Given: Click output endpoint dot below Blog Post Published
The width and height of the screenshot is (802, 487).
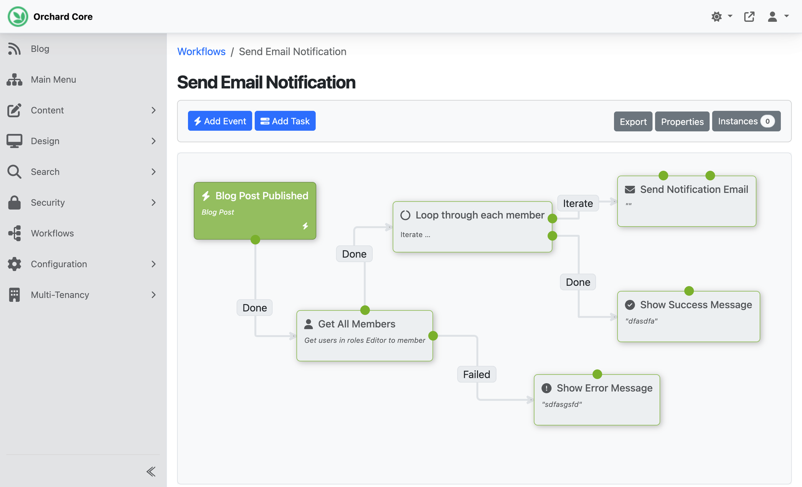Looking at the screenshot, I should (255, 240).
